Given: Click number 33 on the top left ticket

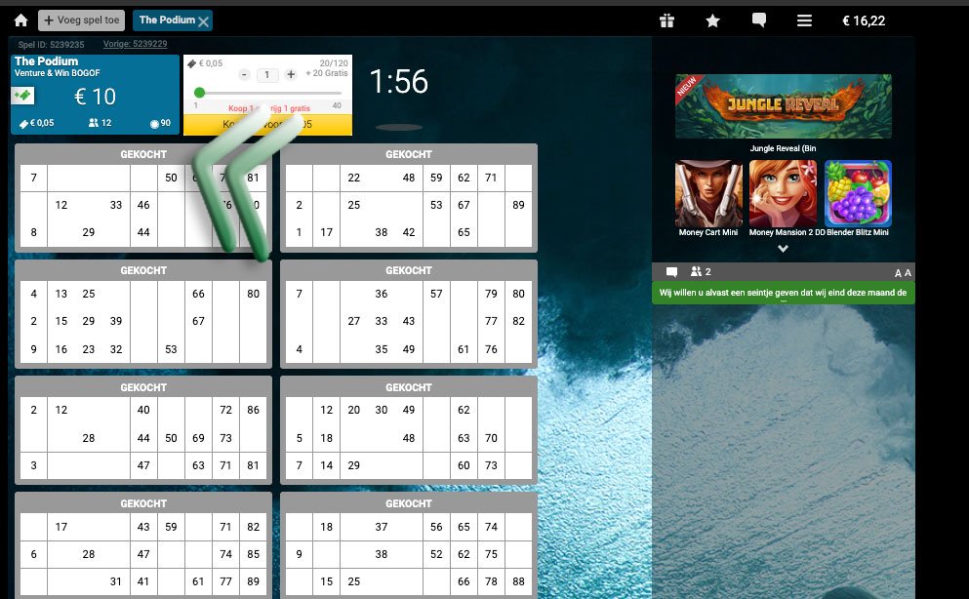Looking at the screenshot, I should coord(116,205).
